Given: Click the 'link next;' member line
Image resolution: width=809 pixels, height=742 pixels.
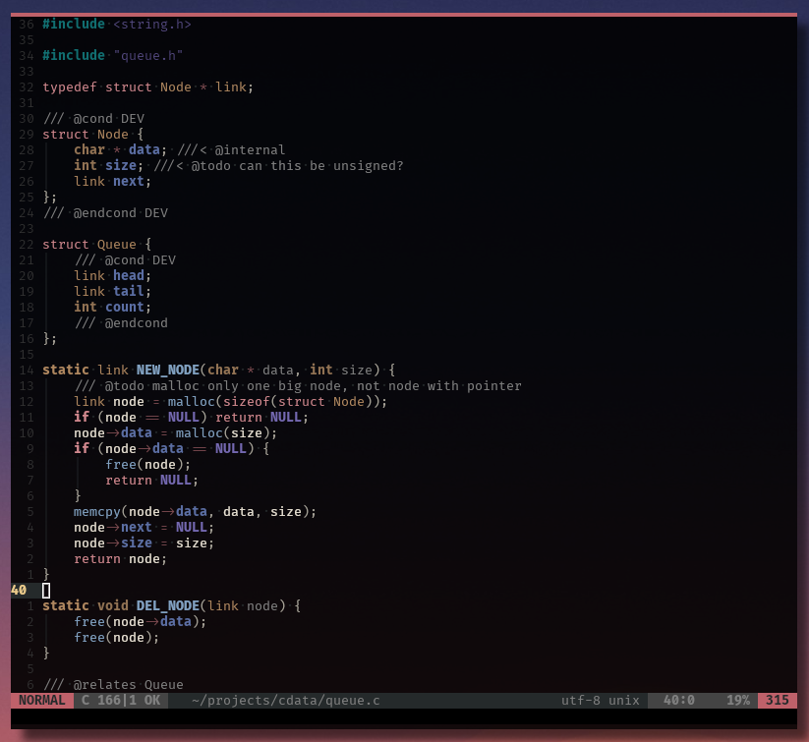Looking at the screenshot, I should click(x=112, y=182).
